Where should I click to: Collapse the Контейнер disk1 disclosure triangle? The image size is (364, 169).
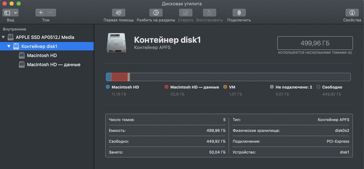point(9,46)
